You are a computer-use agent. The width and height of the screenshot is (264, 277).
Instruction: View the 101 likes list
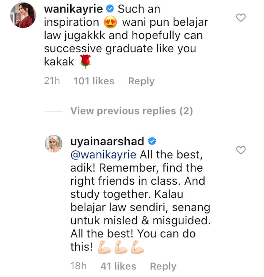click(94, 81)
